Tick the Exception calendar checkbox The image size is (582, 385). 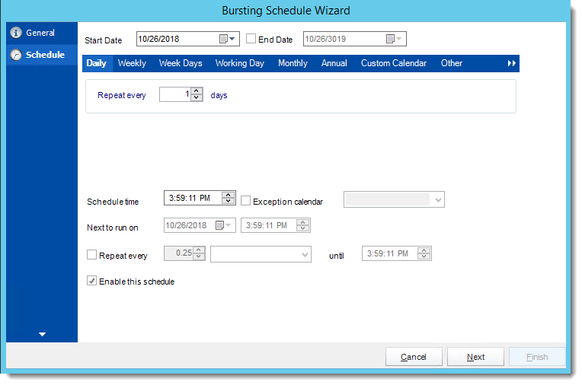point(246,201)
